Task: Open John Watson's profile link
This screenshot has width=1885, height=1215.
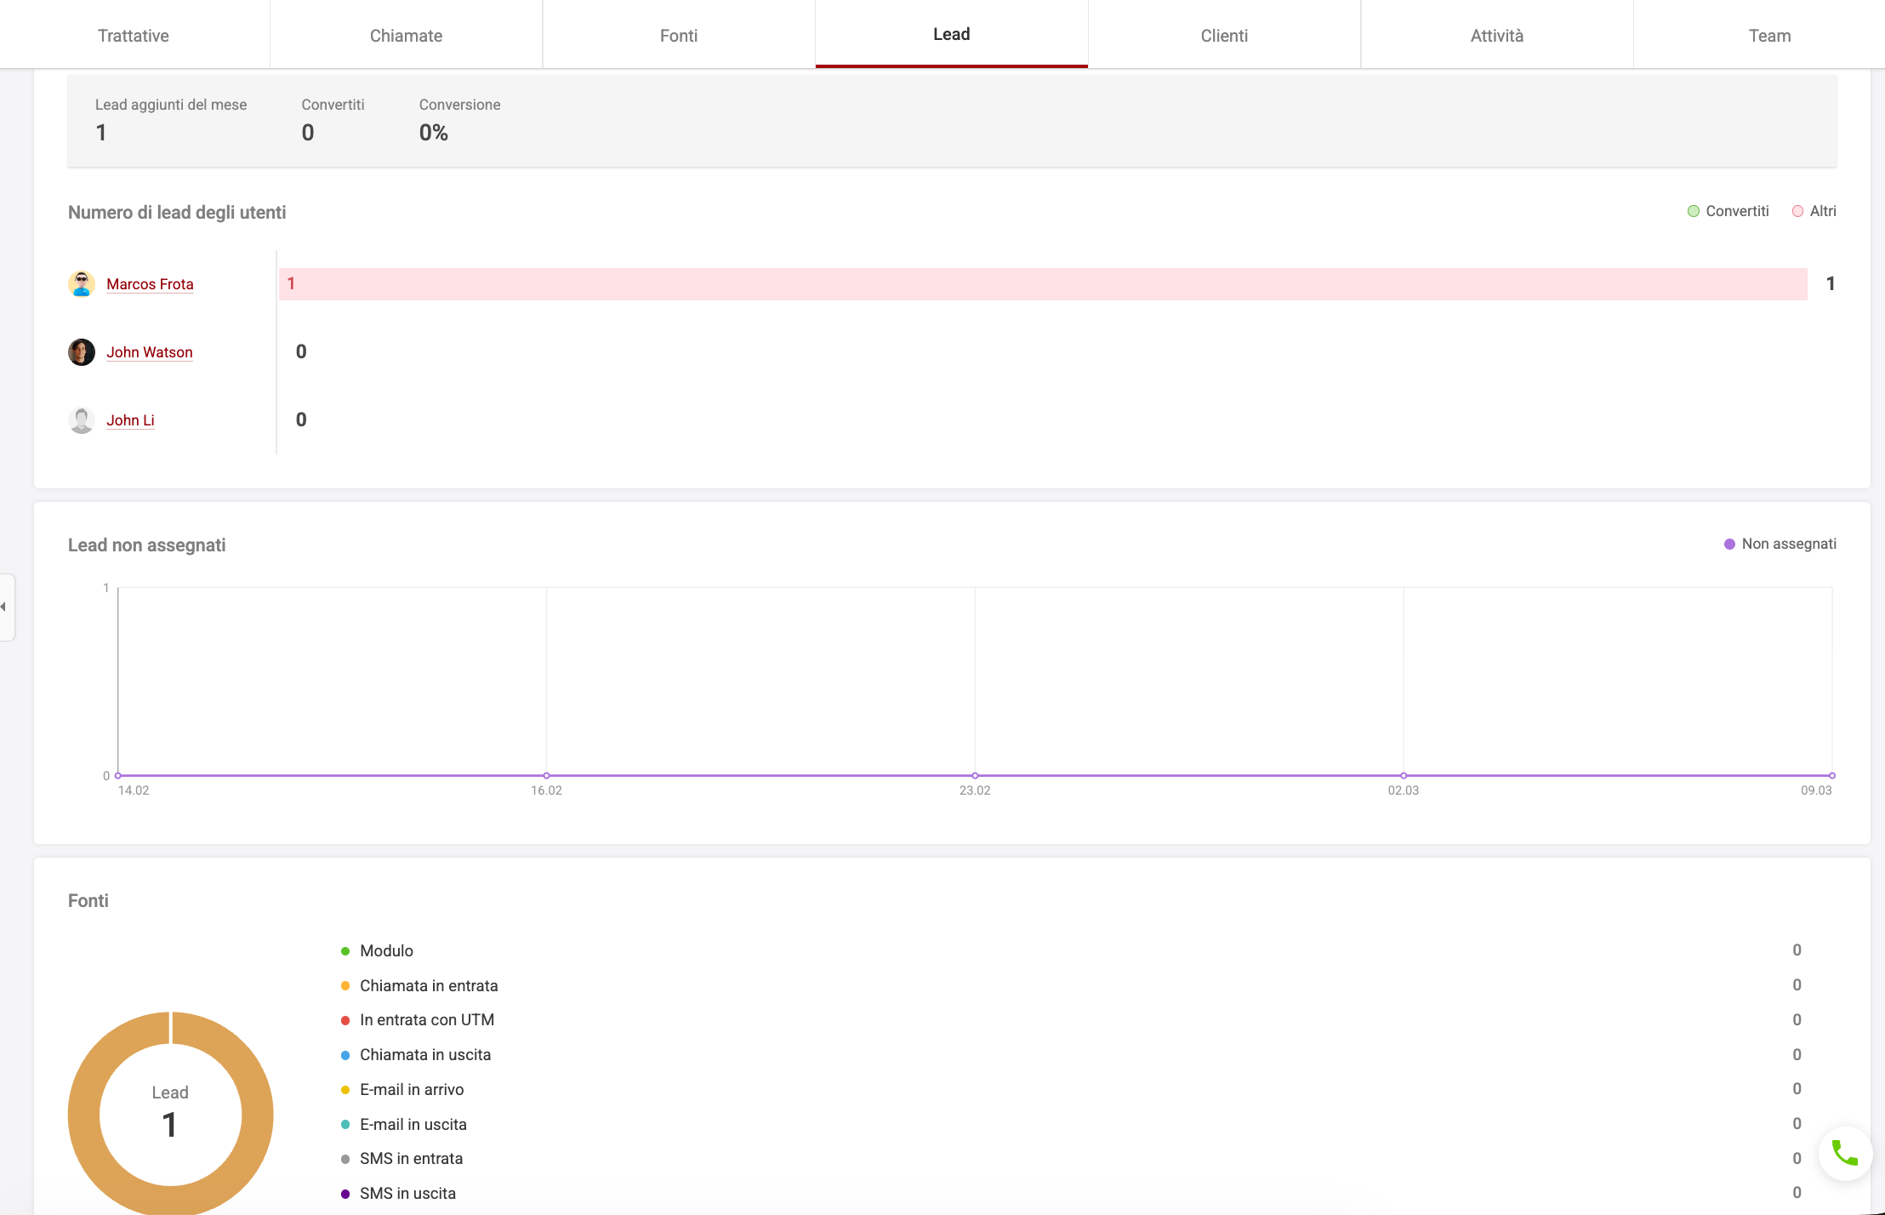Action: tap(149, 352)
